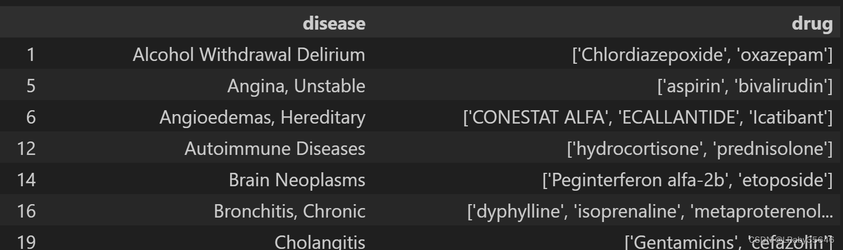This screenshot has width=843, height=250.
Task: Click the aspirin, bivalirudin drug cell
Action: (x=744, y=87)
